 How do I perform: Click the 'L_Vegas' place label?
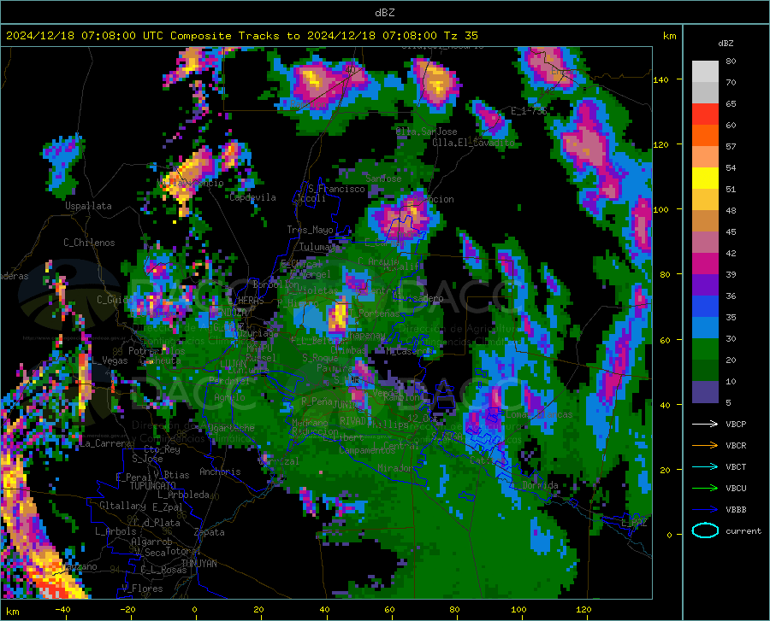pos(110,360)
